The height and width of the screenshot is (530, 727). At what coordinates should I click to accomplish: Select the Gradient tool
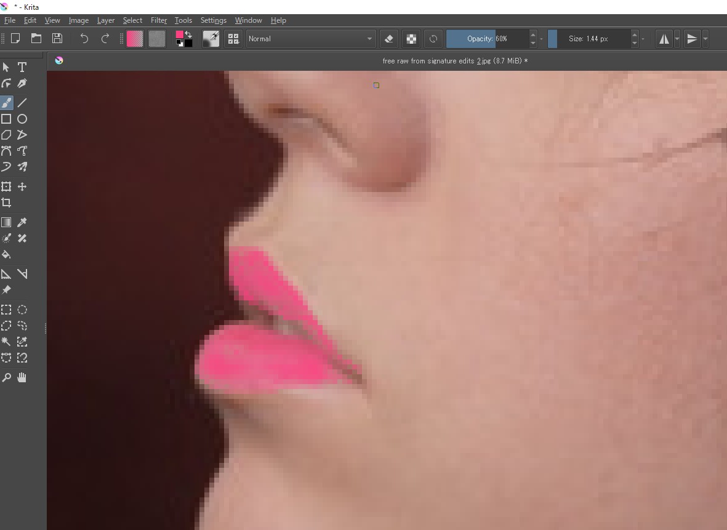(6, 222)
